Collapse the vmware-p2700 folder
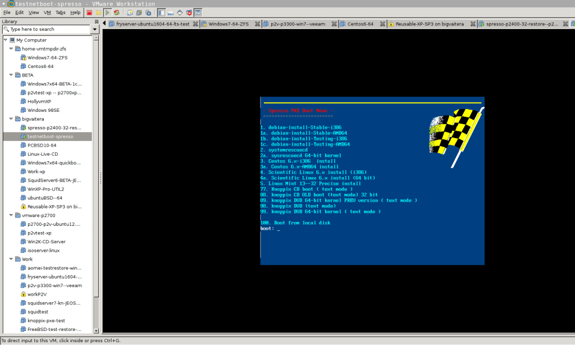This screenshot has height=345, width=575. (11, 215)
